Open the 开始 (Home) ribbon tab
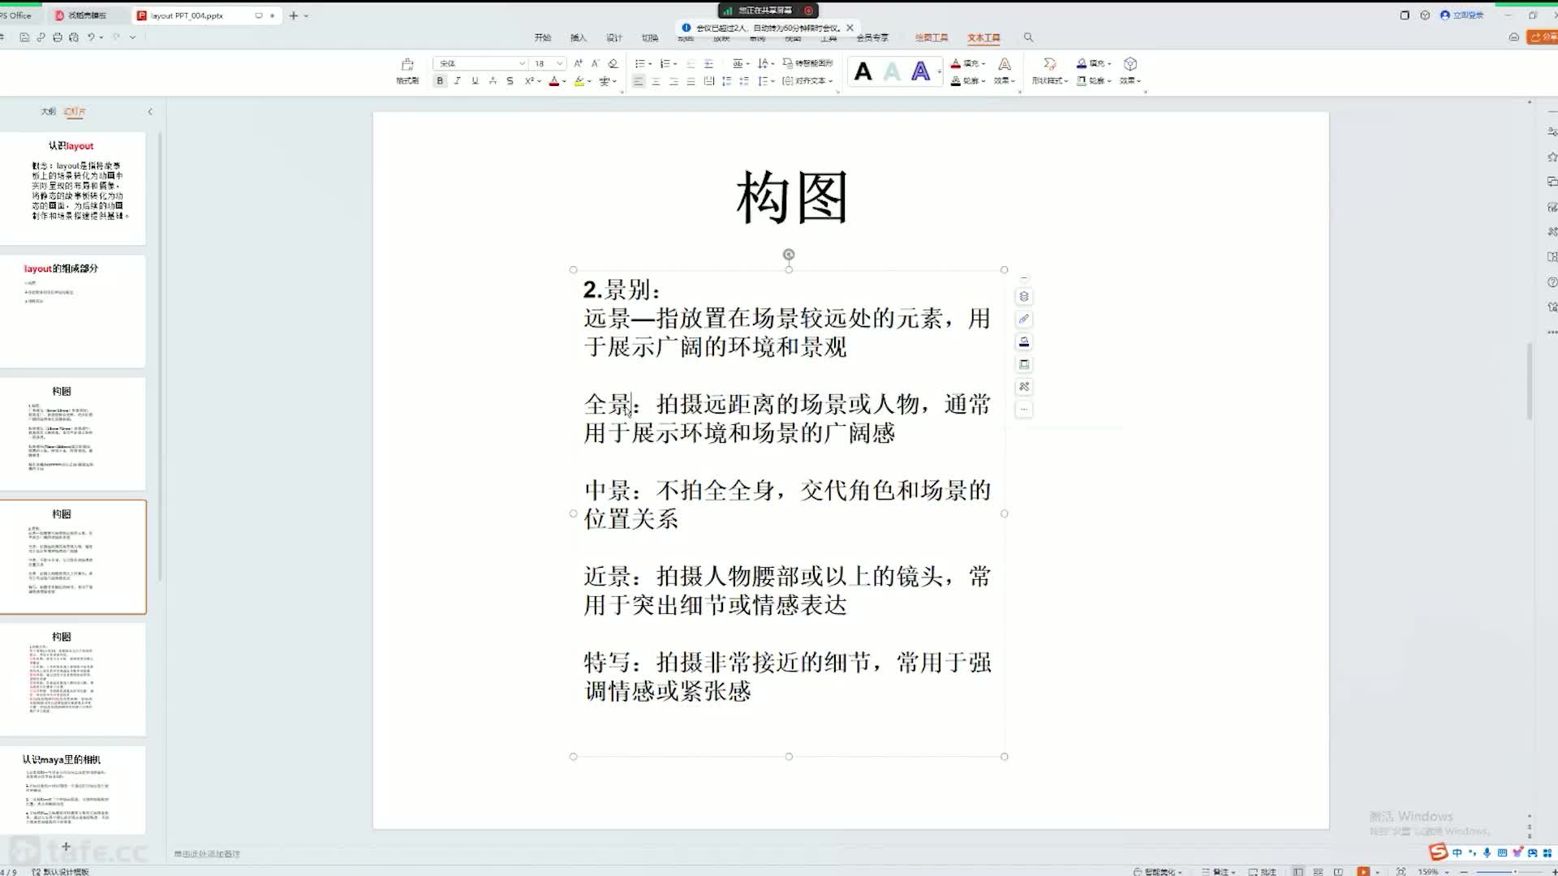This screenshot has width=1558, height=876. [x=543, y=38]
